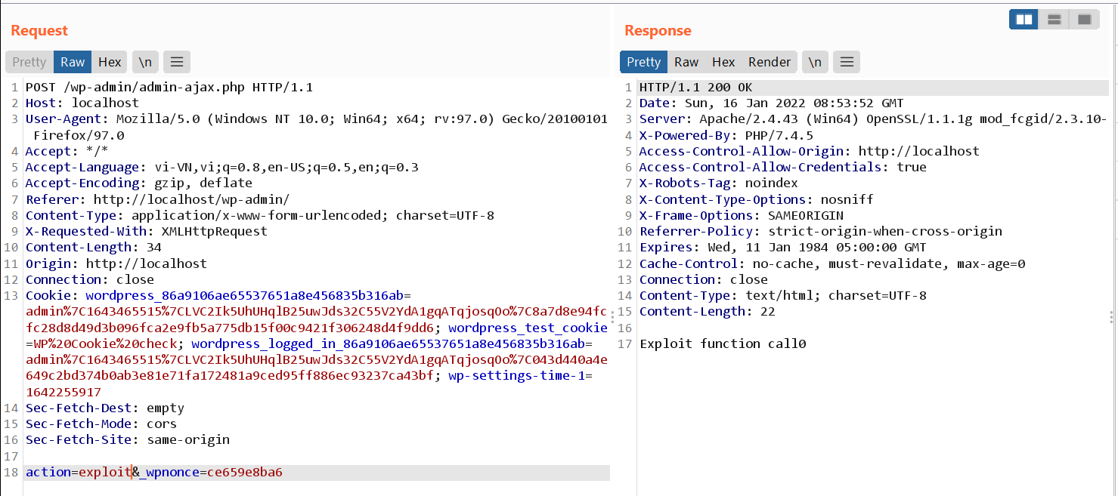Click the Origin: http://localhost header
1118x496 pixels.
coord(116,263)
